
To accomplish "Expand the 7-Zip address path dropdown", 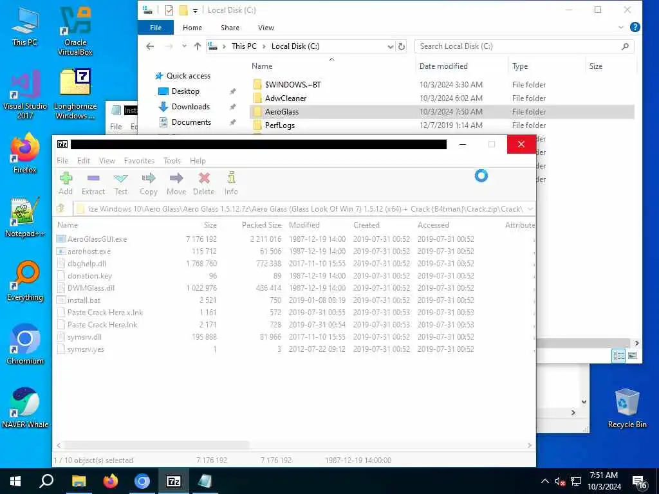I will click(x=530, y=209).
